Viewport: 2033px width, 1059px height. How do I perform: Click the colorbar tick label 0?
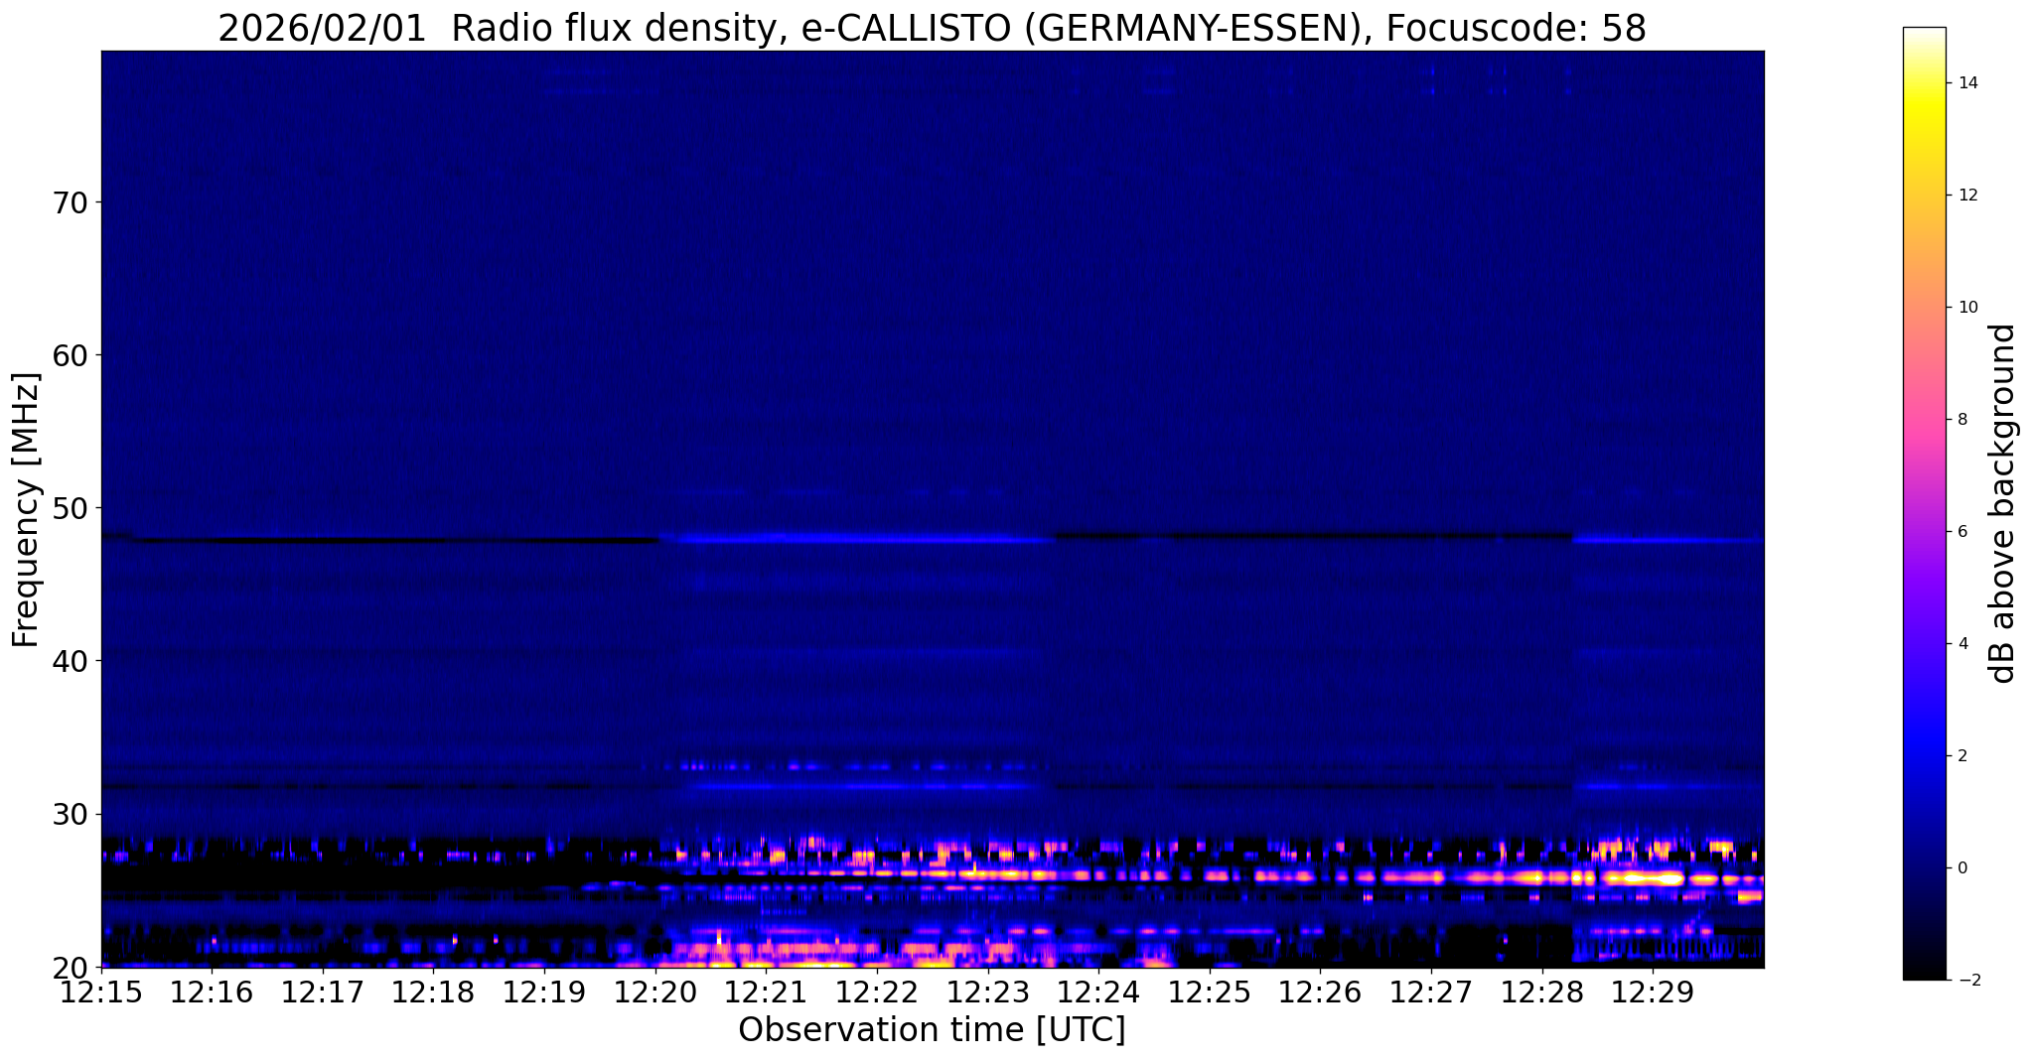(x=1961, y=868)
